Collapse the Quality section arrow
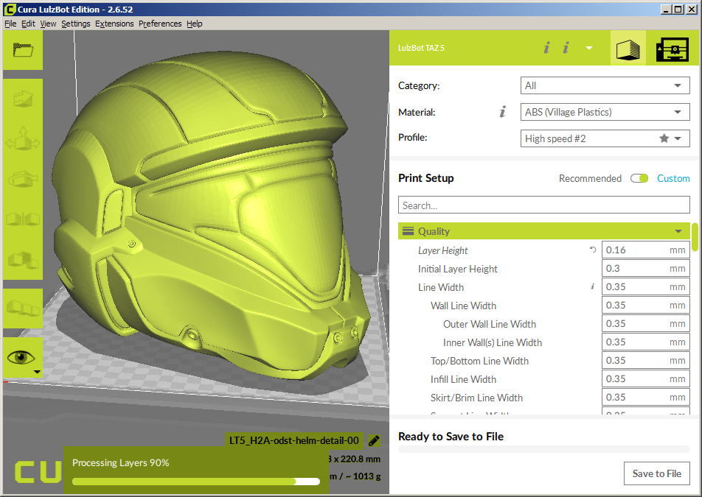 point(678,231)
